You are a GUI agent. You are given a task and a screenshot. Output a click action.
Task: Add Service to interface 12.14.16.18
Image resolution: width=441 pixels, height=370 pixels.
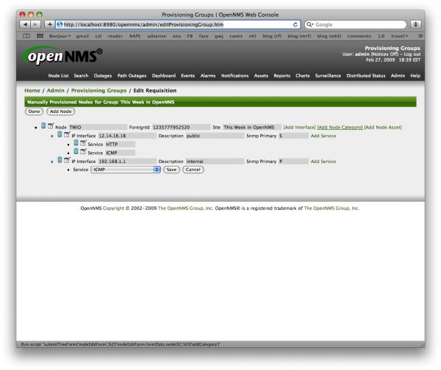click(323, 136)
